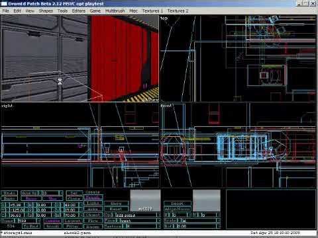Screen dimensions: 318x238
Task: Click the stepper arrow on Rot field
Action: (219, 226)
